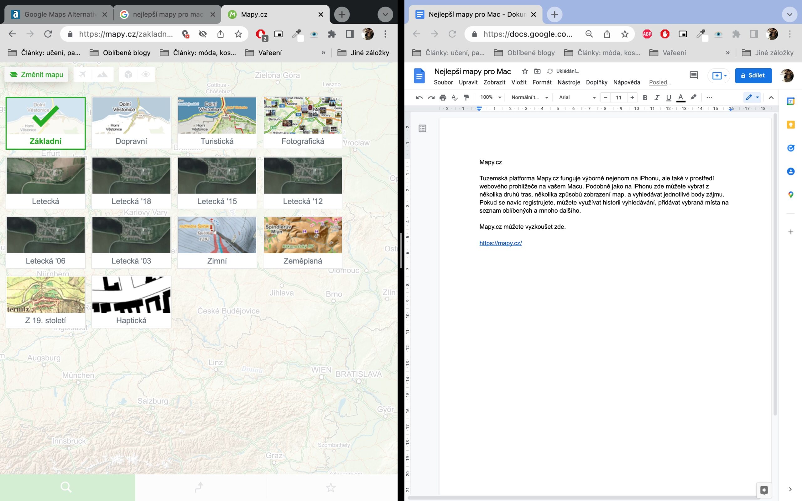Click the Sdílet share button
The height and width of the screenshot is (501, 802).
(x=753, y=75)
